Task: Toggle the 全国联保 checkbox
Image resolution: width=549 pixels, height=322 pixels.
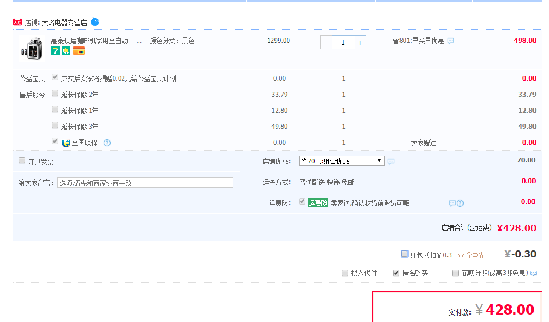Action: (55, 141)
